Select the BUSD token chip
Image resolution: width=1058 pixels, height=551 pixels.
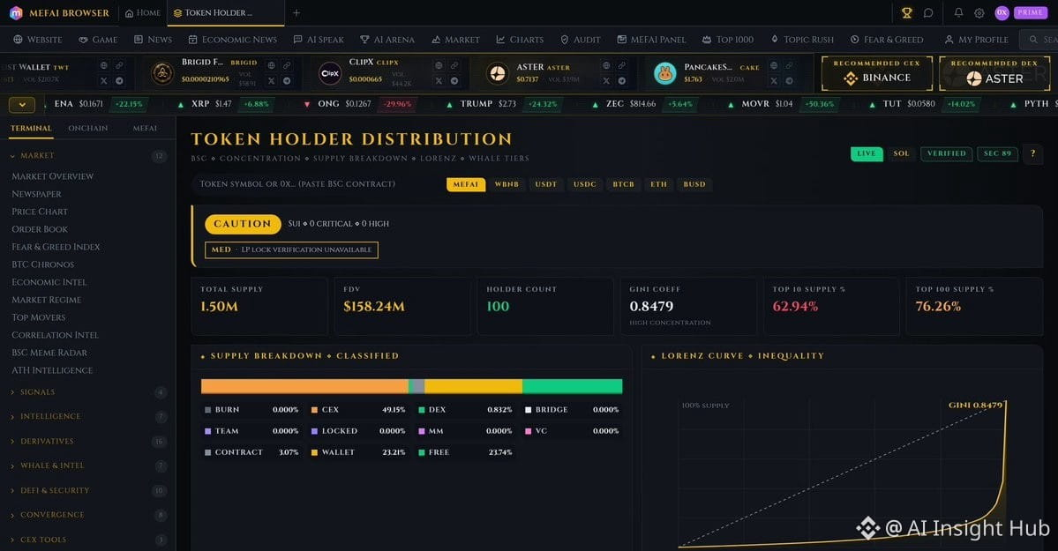(694, 184)
